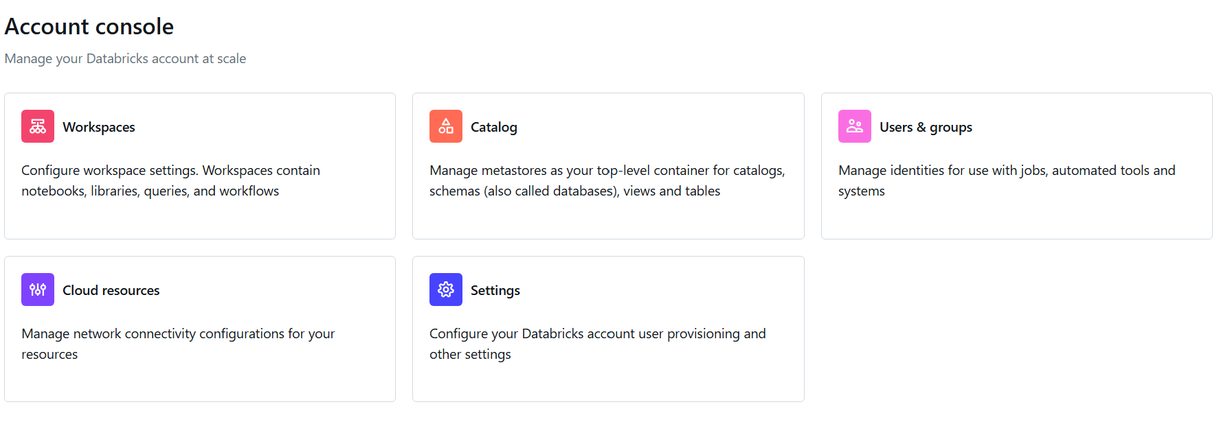
Task: Click the 'Manage your Databricks account at scale' subtitle
Action: 125,58
